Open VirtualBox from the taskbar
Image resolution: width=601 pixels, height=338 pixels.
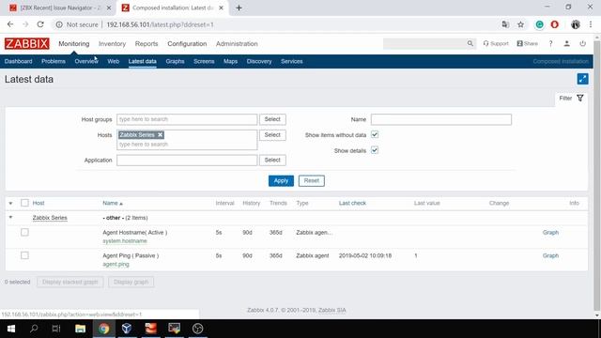pos(127,329)
